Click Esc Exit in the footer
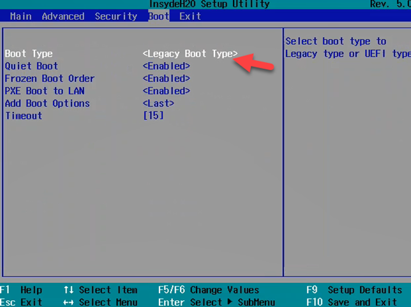Viewport: 411px width, 307px height. [21, 302]
